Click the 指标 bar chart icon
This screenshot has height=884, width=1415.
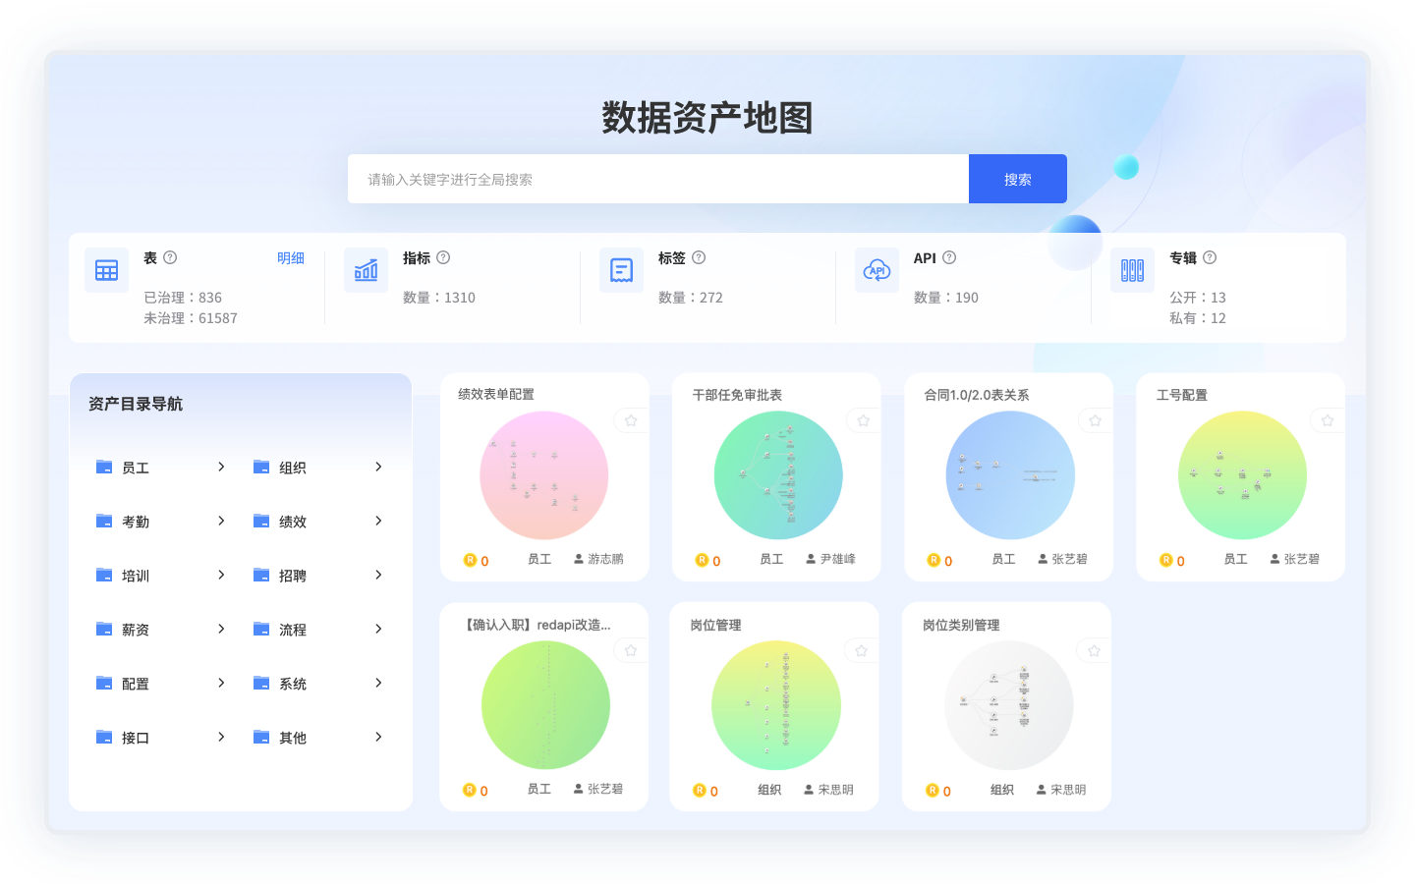366,270
